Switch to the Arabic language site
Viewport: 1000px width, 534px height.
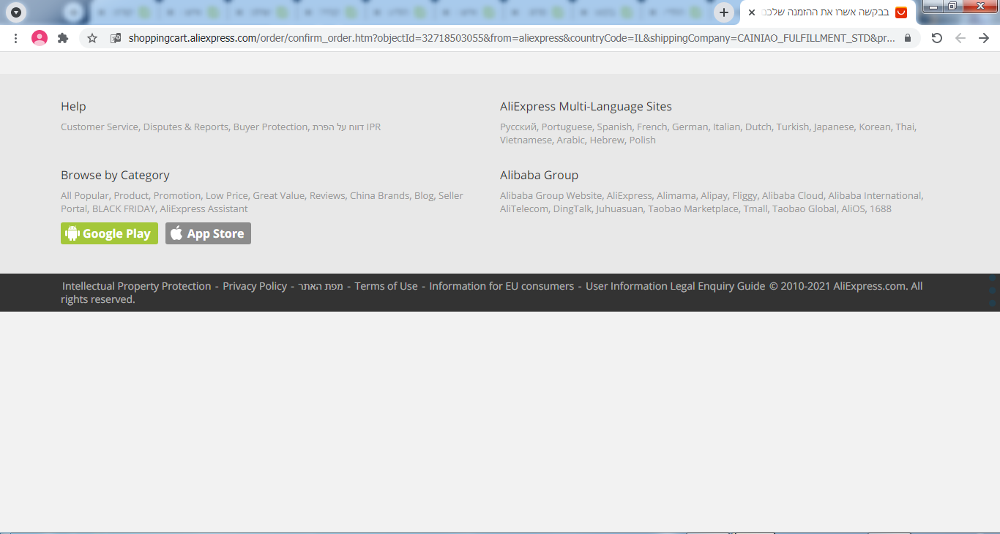pyautogui.click(x=570, y=140)
